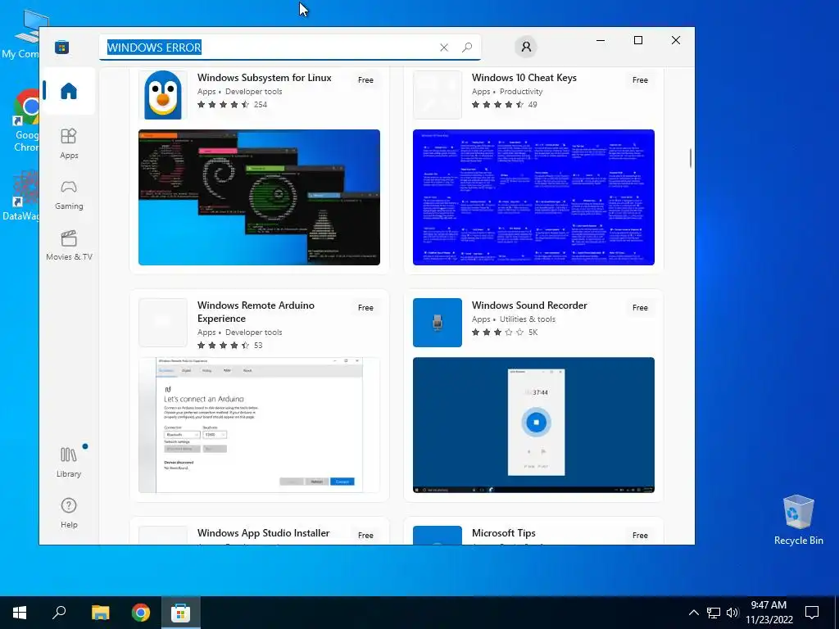
Task: Click the Store results vertical scrollbar
Action: point(690,158)
